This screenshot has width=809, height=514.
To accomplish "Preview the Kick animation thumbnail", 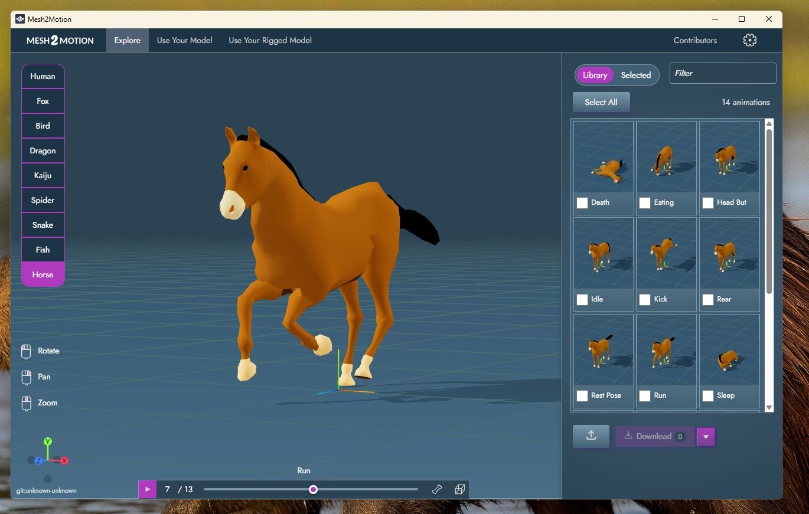I will (667, 254).
